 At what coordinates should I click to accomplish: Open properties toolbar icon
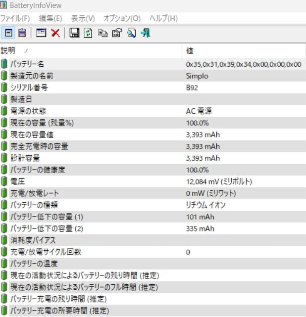(117, 33)
